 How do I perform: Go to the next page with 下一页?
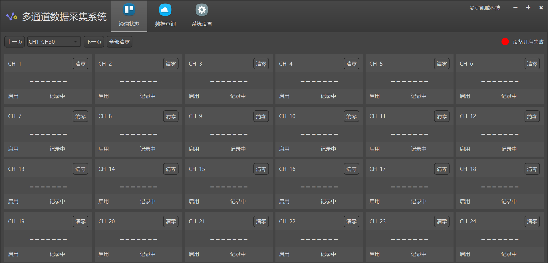coord(94,42)
